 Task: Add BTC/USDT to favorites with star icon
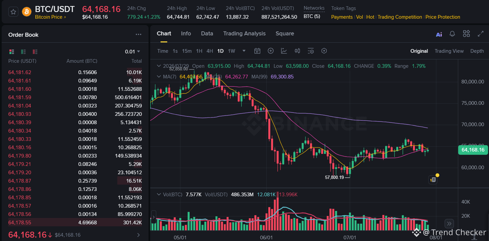[x=13, y=12]
